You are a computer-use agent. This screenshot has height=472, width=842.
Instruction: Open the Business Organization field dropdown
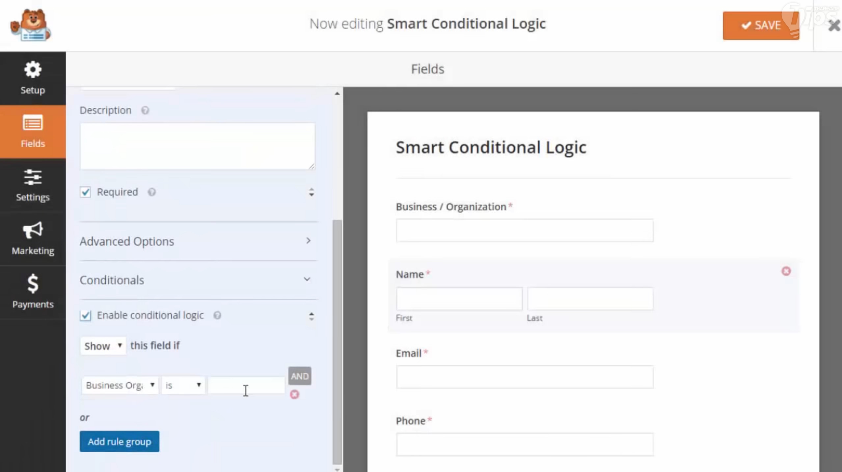(120, 385)
